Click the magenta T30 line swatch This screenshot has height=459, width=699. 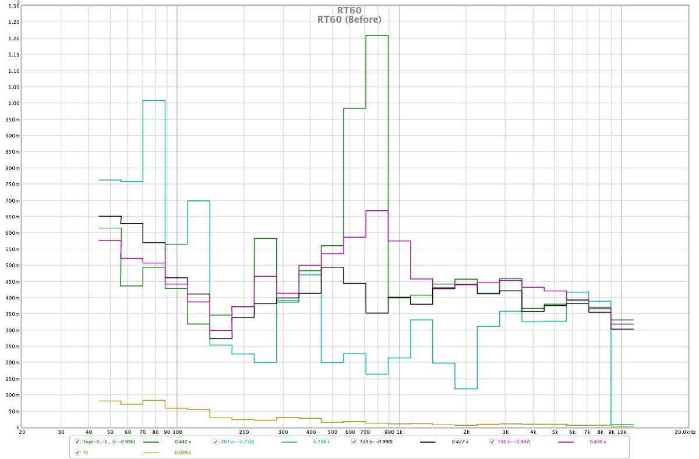point(566,442)
